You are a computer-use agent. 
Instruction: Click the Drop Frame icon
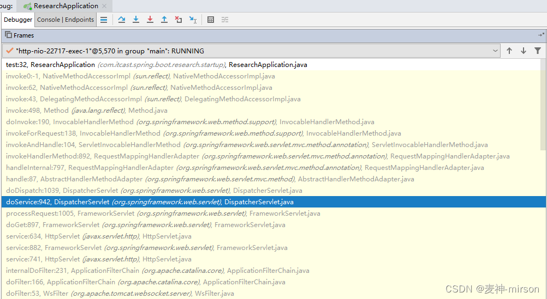click(179, 20)
